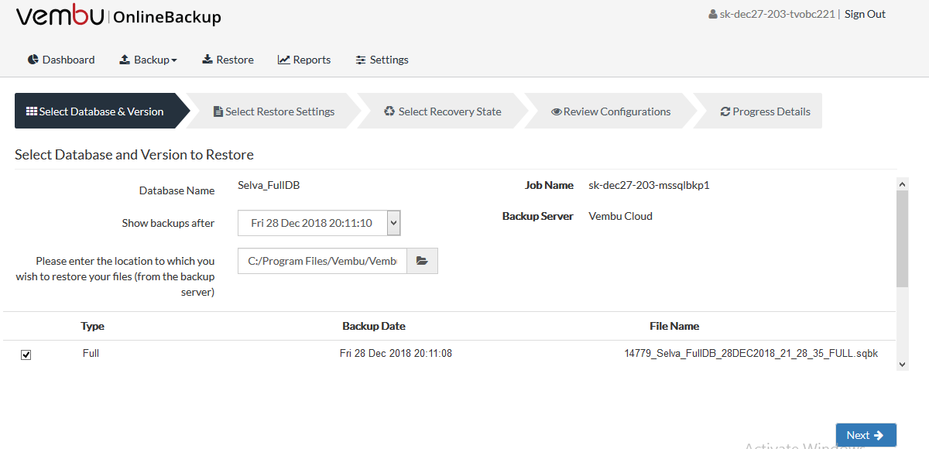Click the Sign Out link
Viewport: 929px width, 449px height.
point(865,14)
